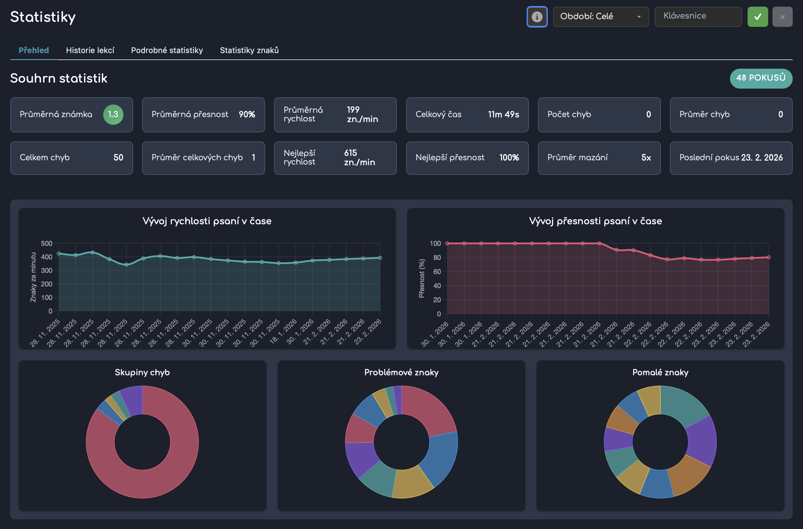Go to the Podrobné statistiky tab
The image size is (803, 529).
(x=167, y=50)
